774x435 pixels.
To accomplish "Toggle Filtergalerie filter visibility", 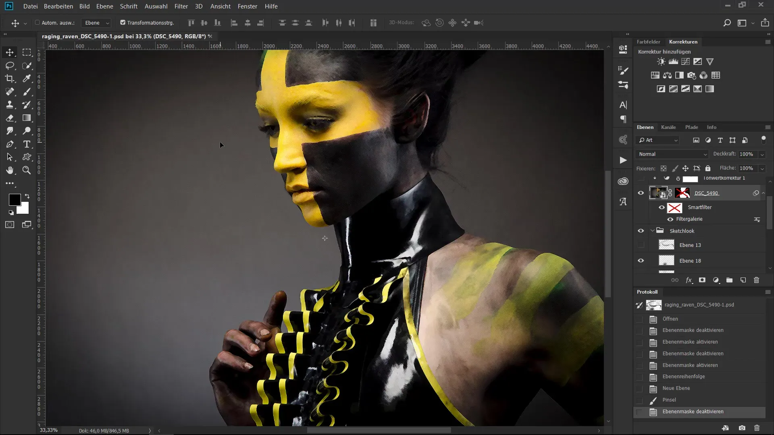I will pos(670,219).
